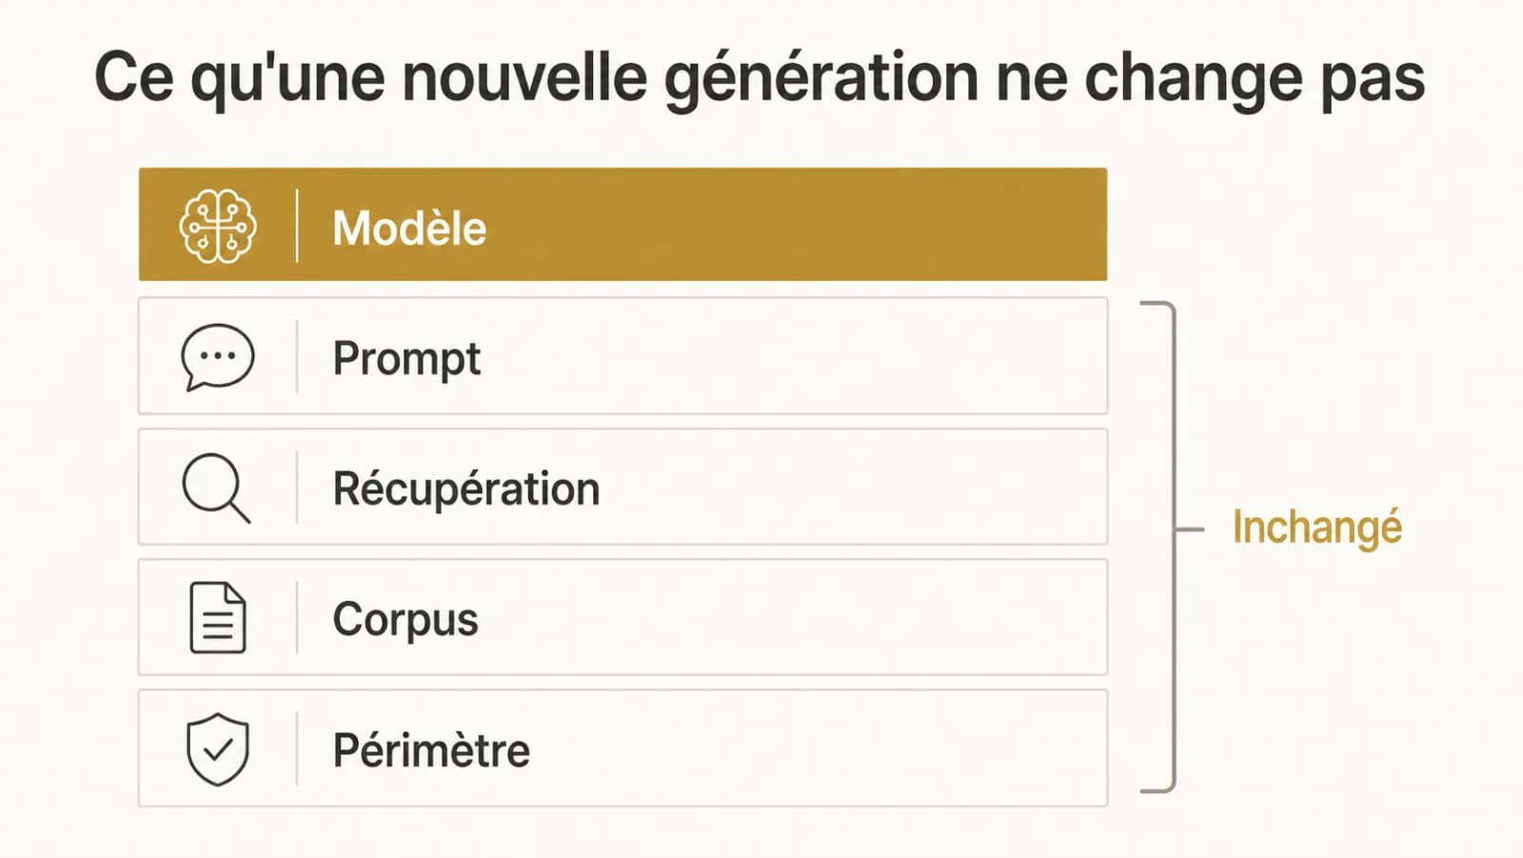Select the Corpus label text

405,621
